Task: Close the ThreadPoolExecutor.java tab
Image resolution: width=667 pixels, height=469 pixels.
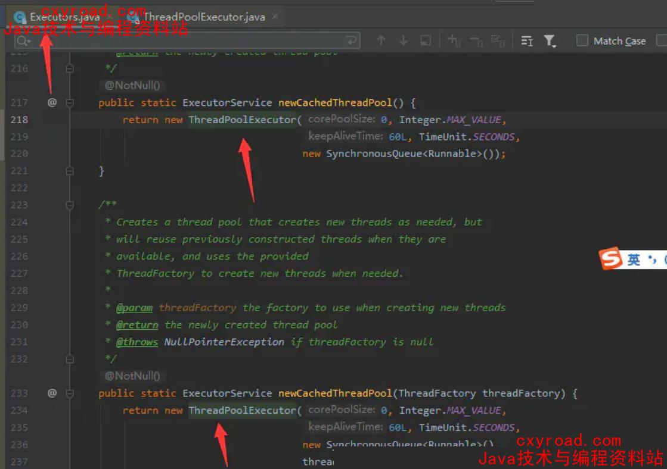Action: (275, 17)
